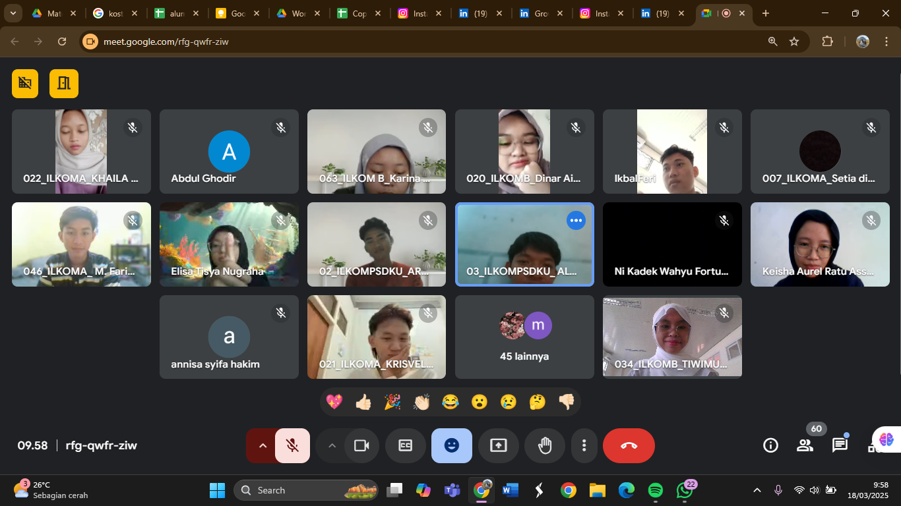Screen dimensions: 901x506
Task: Click the present screen icon
Action: tap(498, 446)
